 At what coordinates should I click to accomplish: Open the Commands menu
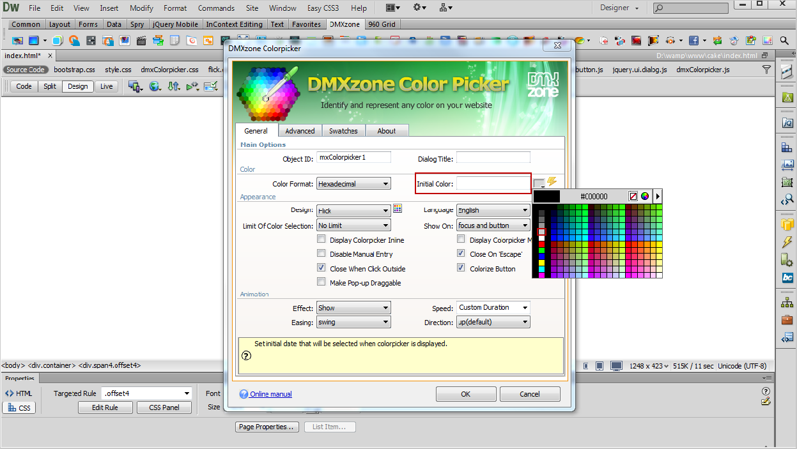click(x=216, y=8)
